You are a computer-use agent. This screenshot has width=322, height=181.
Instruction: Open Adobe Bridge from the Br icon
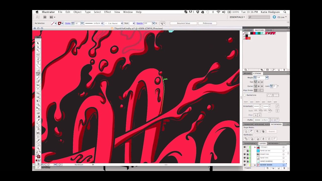(x=45, y=17)
